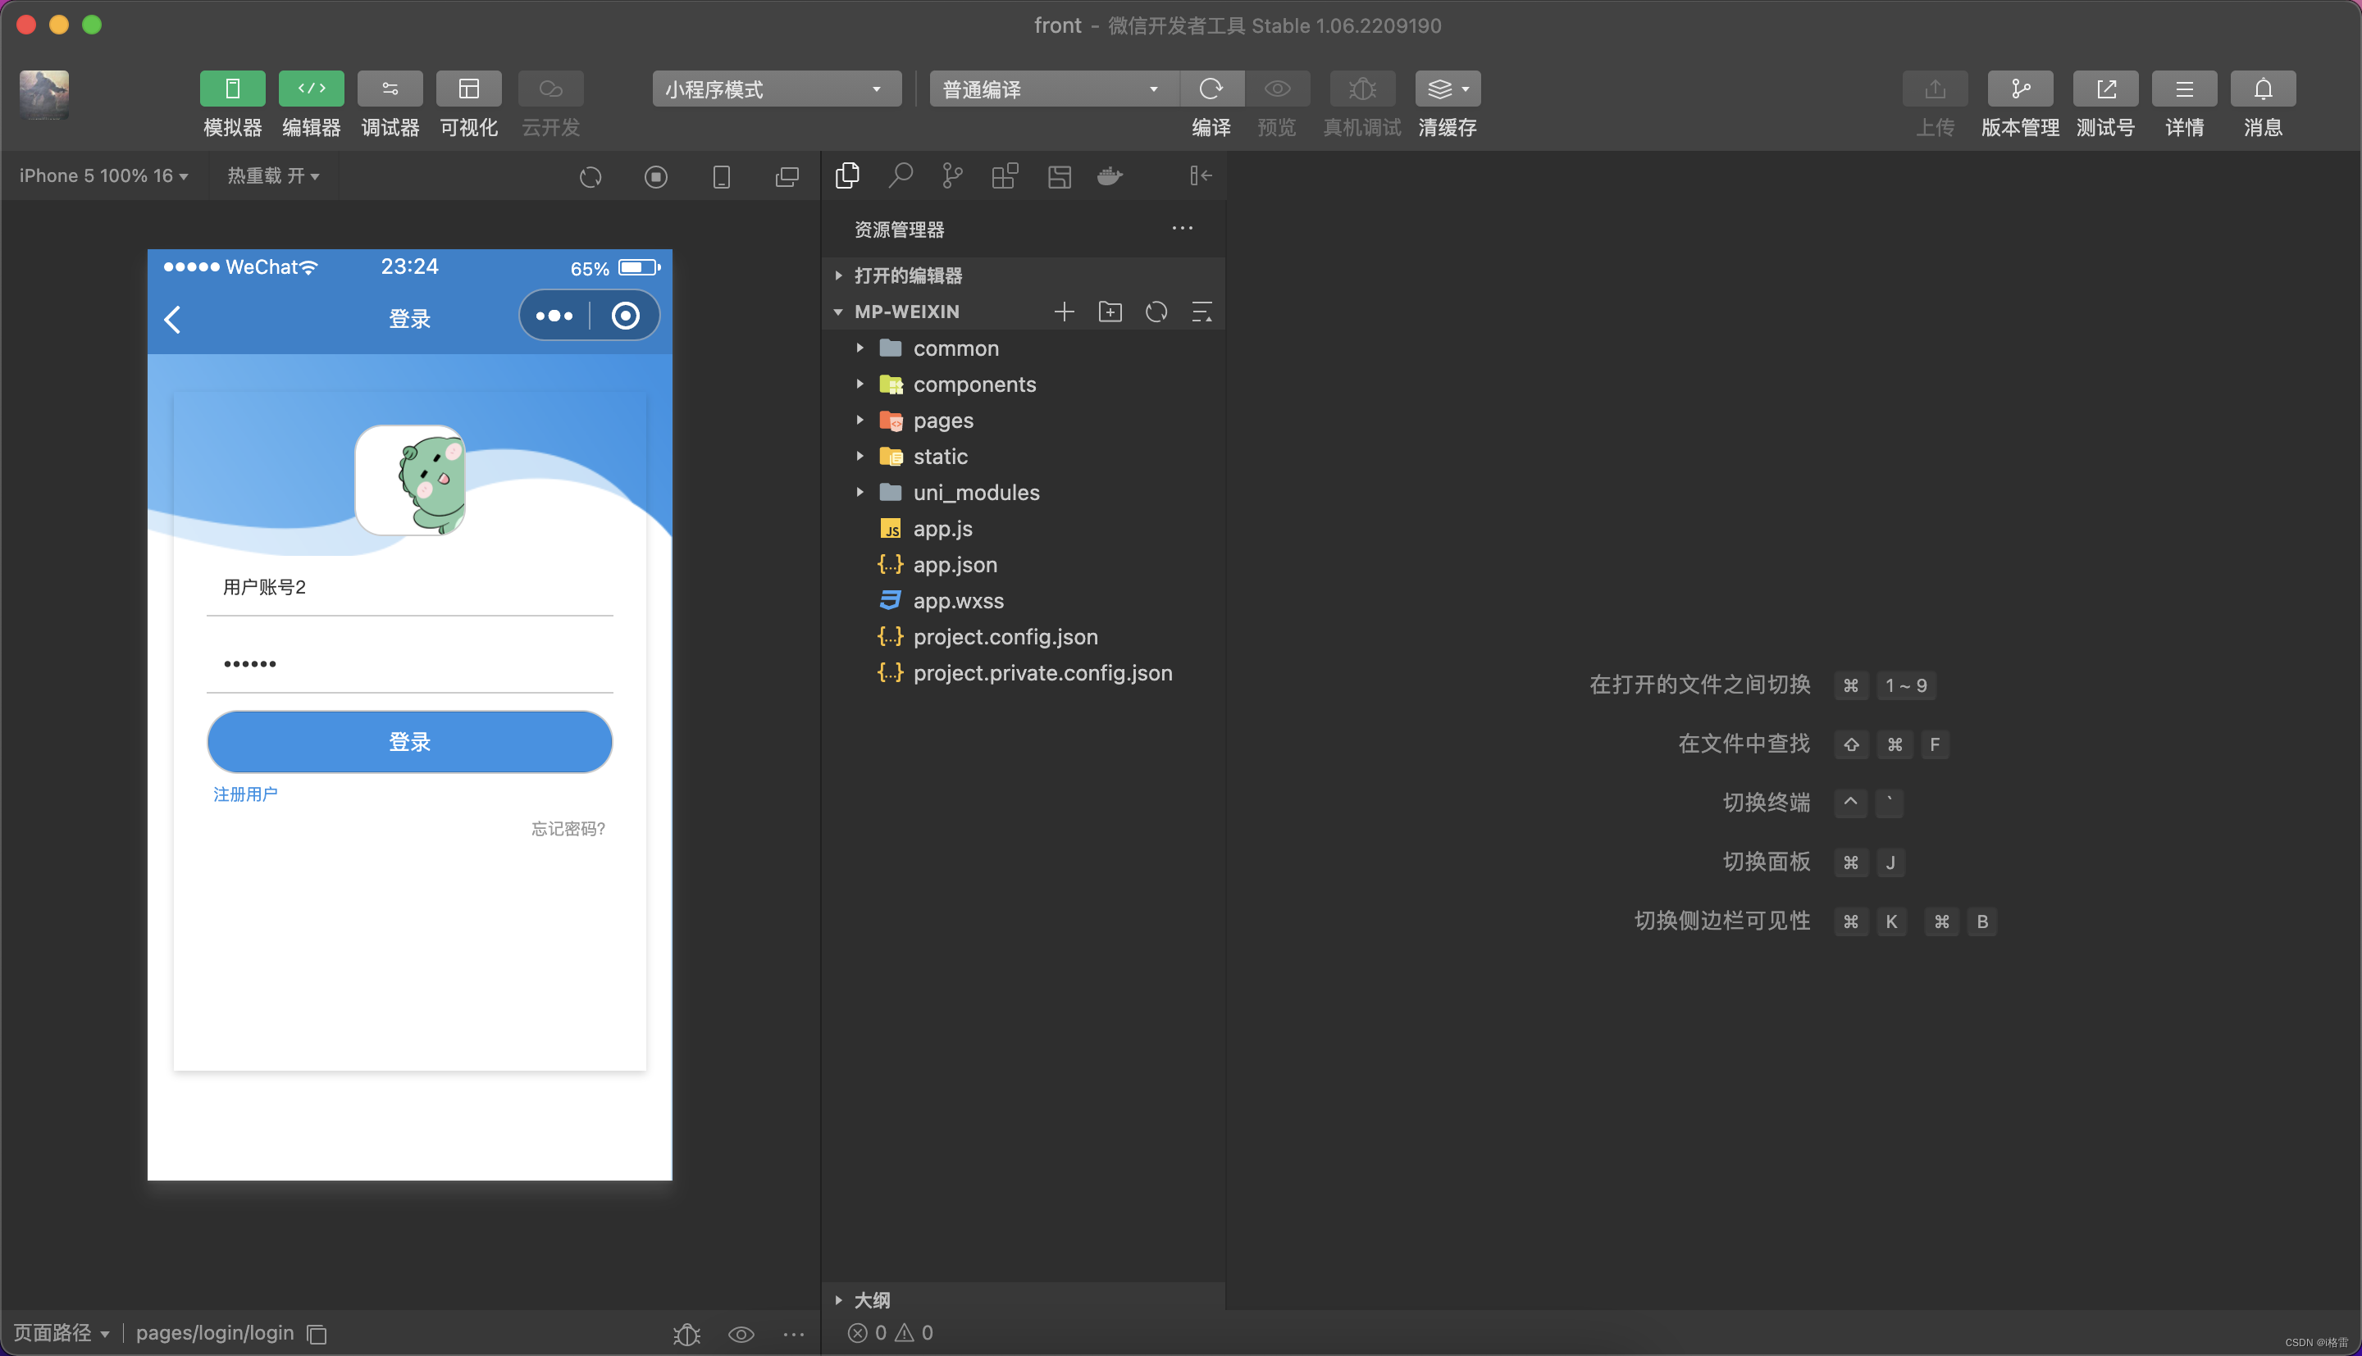Open the save layout sidebar icon
The width and height of the screenshot is (2362, 1356).
coord(1059,177)
